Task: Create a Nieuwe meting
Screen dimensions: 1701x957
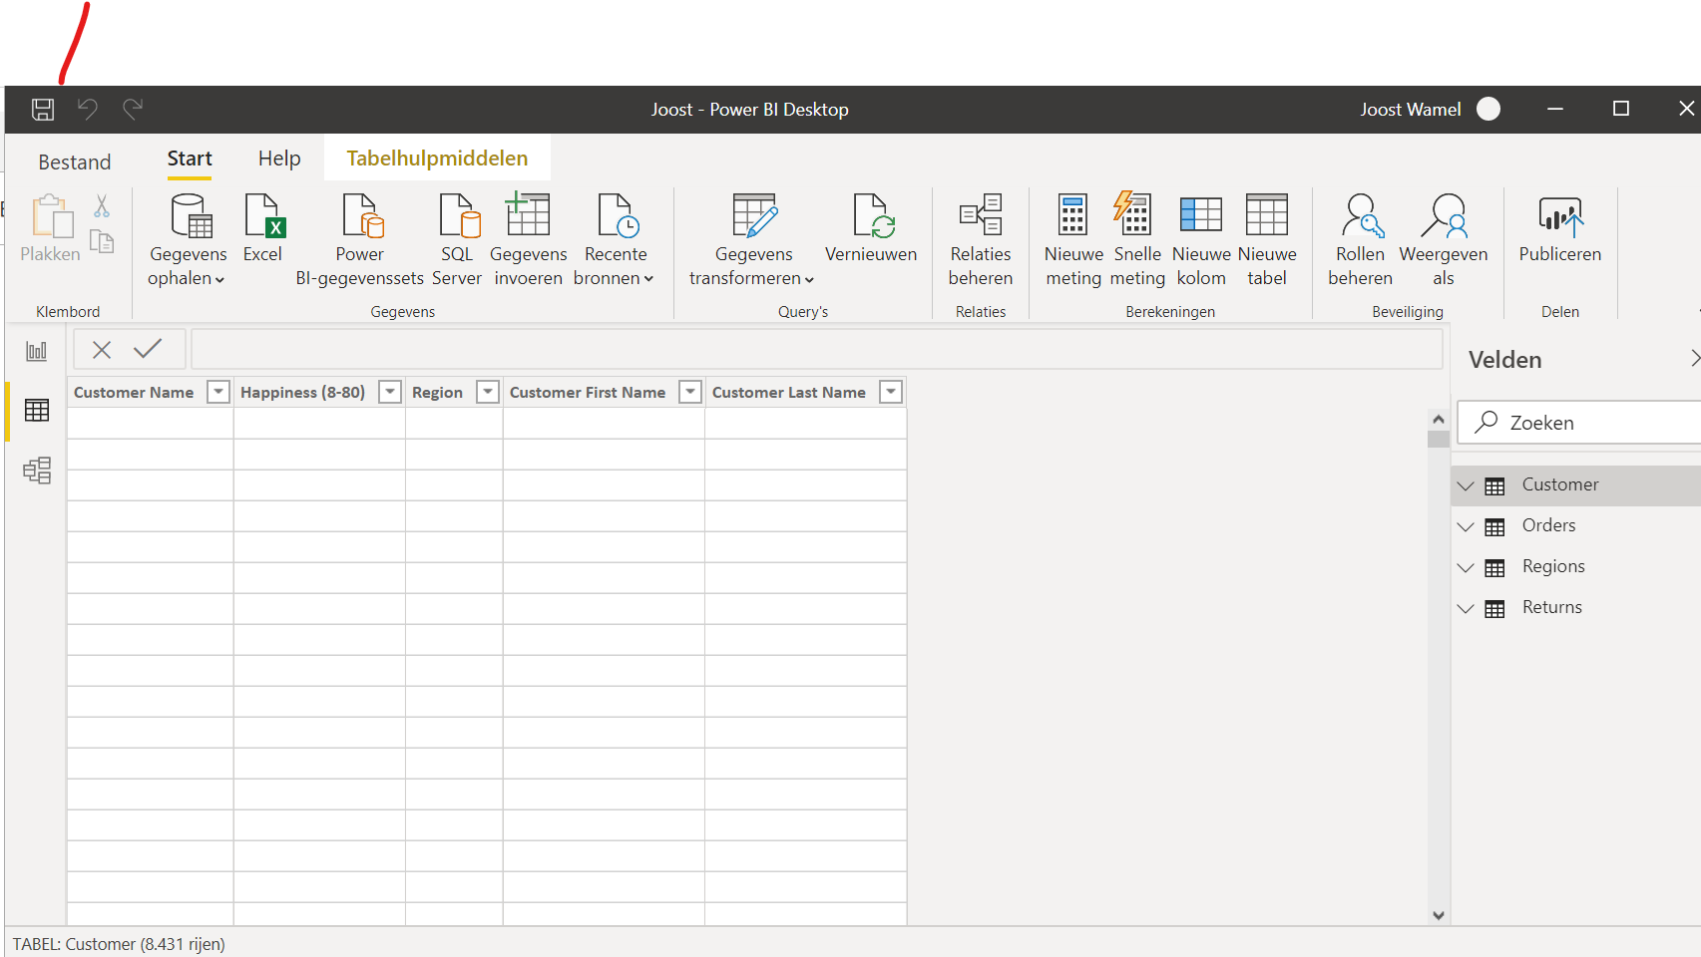Action: click(x=1073, y=240)
